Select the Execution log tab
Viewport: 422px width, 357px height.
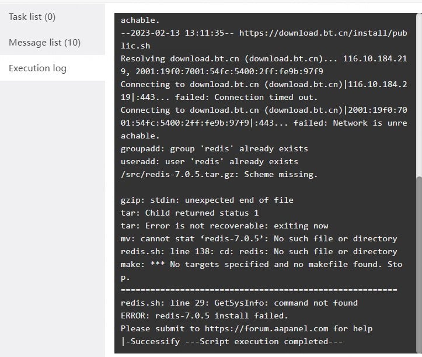pos(38,68)
